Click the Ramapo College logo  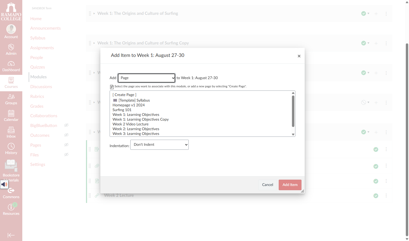coord(11,11)
